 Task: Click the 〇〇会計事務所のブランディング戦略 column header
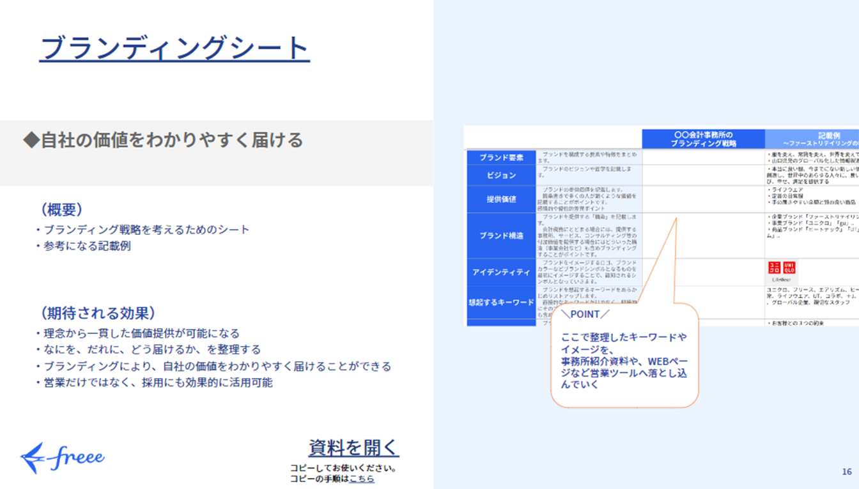703,139
